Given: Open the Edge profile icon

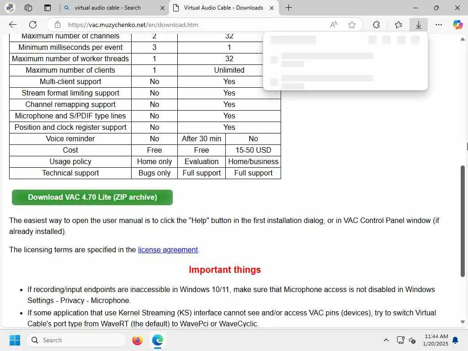Looking at the screenshot, I should pyautogui.click(x=10, y=7).
